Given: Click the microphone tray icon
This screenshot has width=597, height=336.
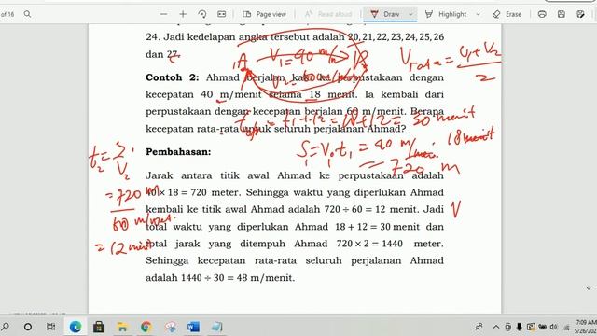Looking at the screenshot, I should (520, 327).
